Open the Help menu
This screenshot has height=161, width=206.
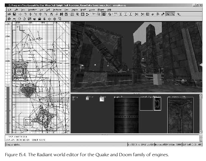tap(110, 10)
